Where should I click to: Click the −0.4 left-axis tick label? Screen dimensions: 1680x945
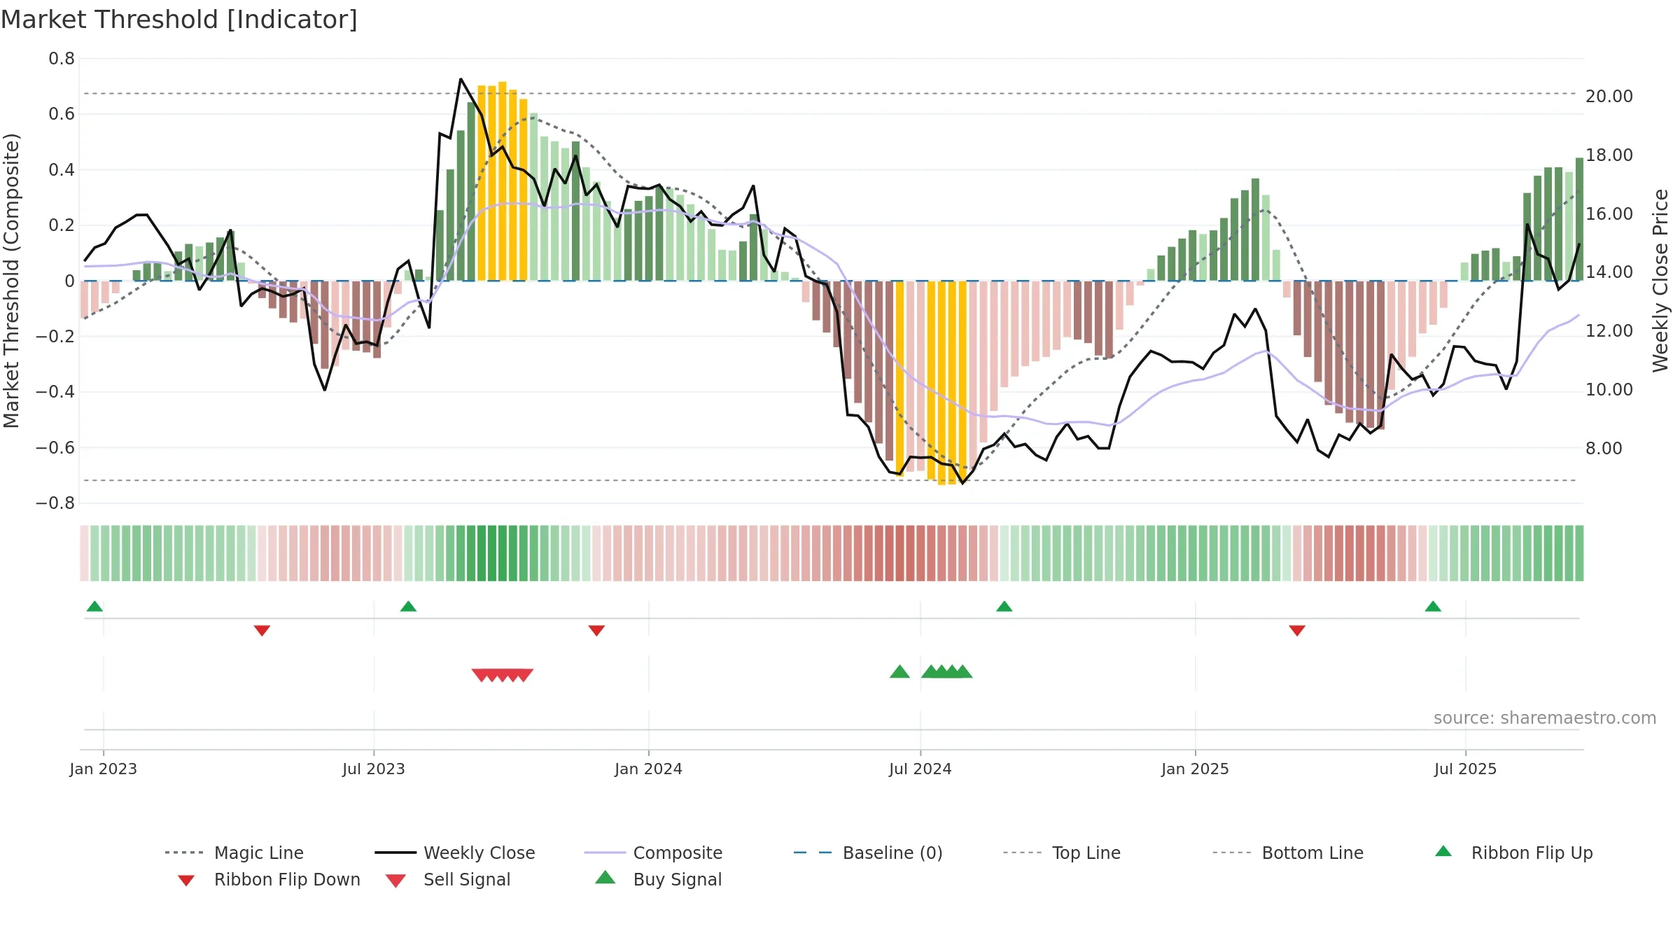pos(55,392)
